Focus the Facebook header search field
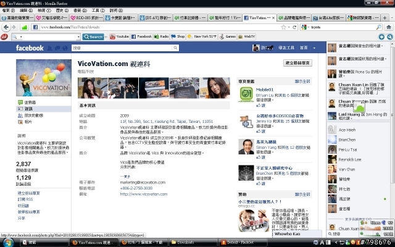The width and height of the screenshot is (395, 247). click(122, 48)
